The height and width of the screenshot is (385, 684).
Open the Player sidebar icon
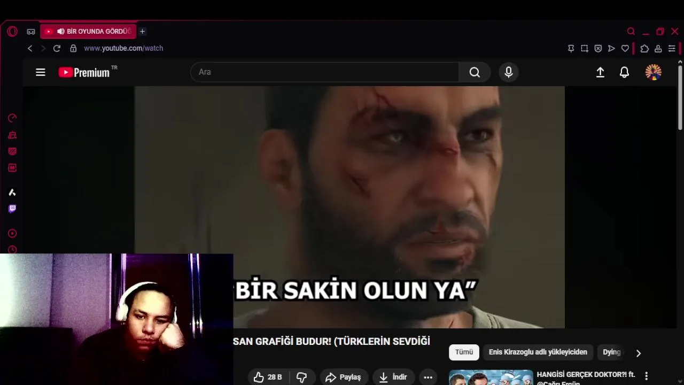click(12, 234)
